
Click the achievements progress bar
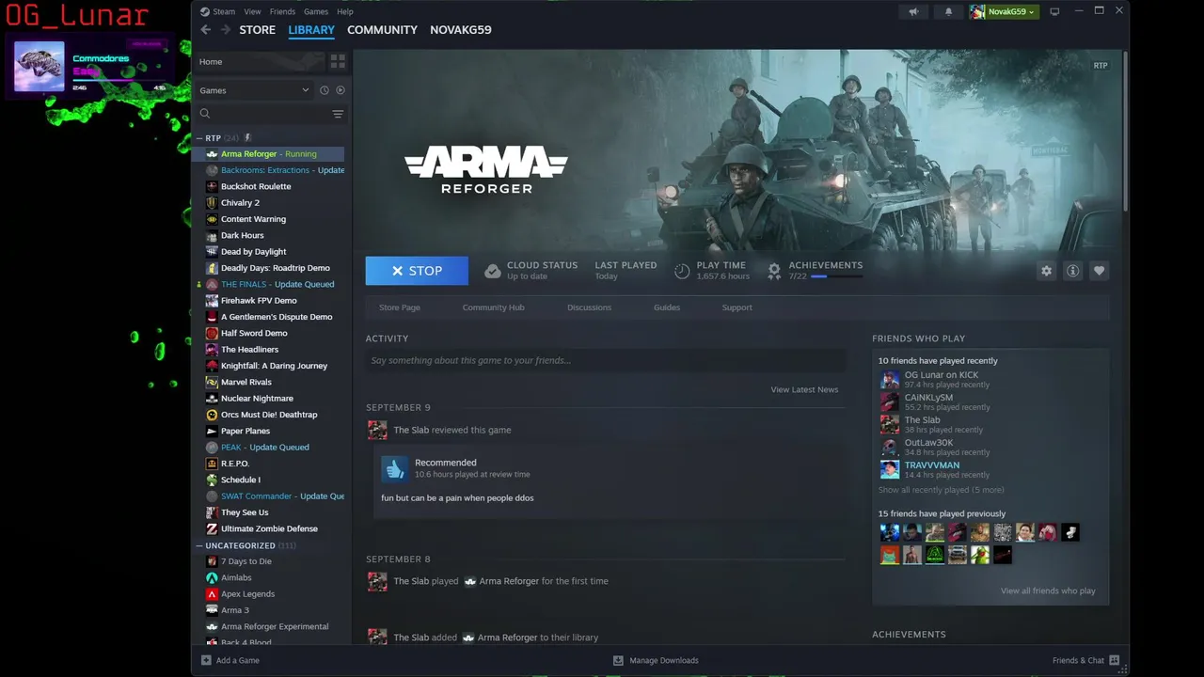836,276
